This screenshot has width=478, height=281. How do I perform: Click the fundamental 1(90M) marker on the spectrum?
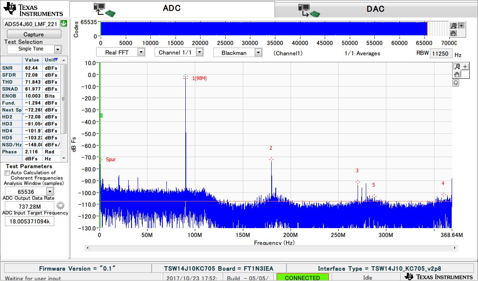pos(185,77)
